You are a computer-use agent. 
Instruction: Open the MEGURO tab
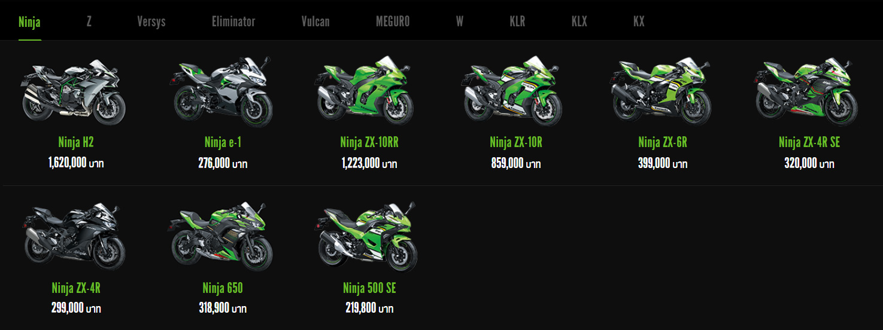[x=393, y=22]
